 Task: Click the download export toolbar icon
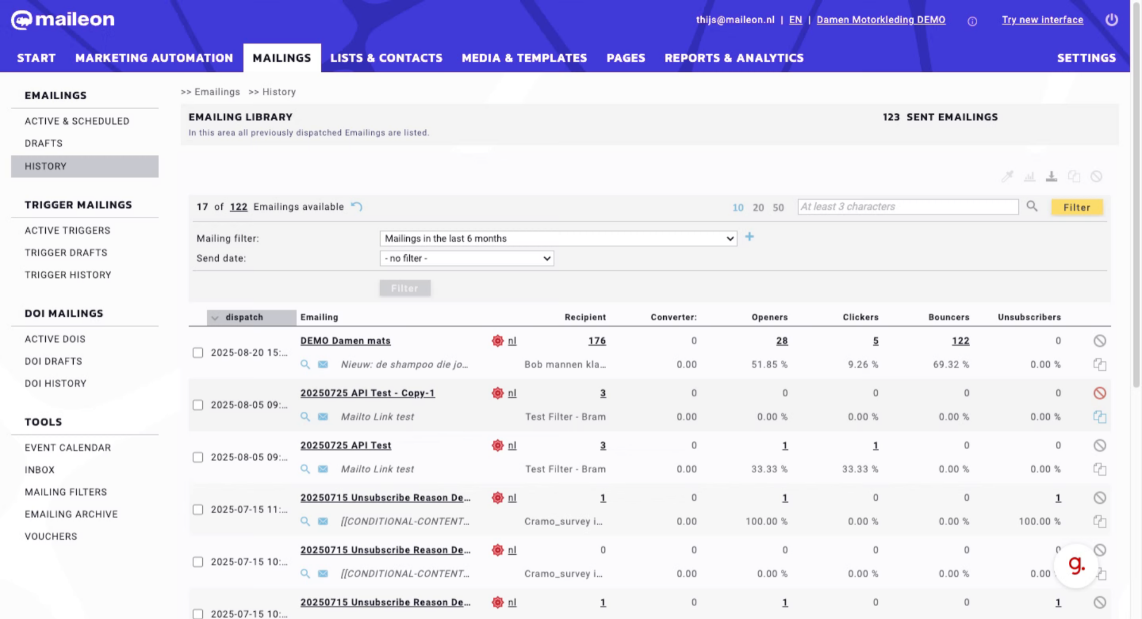(x=1052, y=176)
